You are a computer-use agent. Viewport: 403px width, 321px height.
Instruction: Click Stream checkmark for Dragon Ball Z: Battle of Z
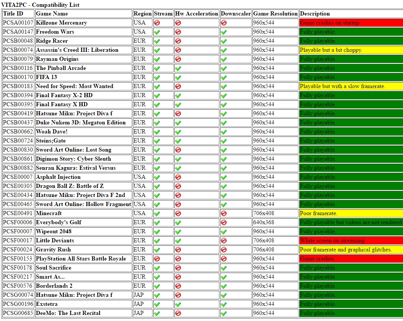pos(157,186)
